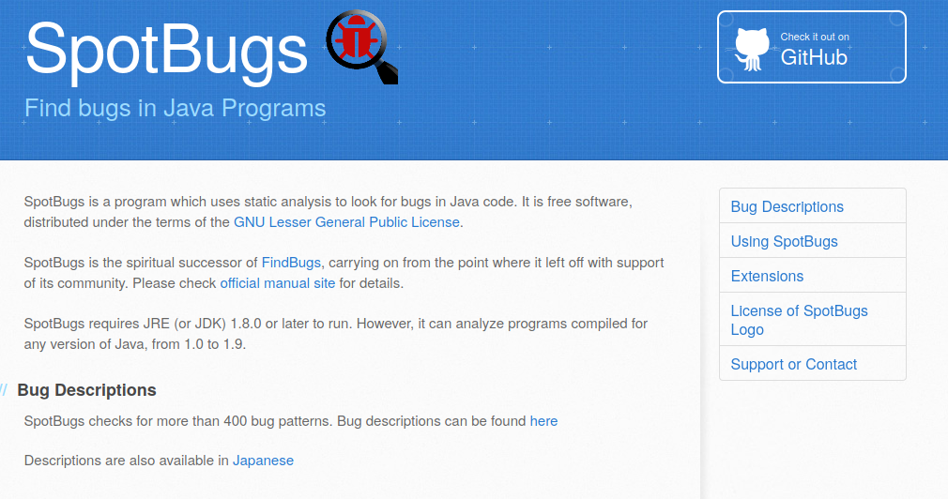The image size is (948, 499).
Task: Click the Bug Descriptions section heading
Action: (86, 390)
